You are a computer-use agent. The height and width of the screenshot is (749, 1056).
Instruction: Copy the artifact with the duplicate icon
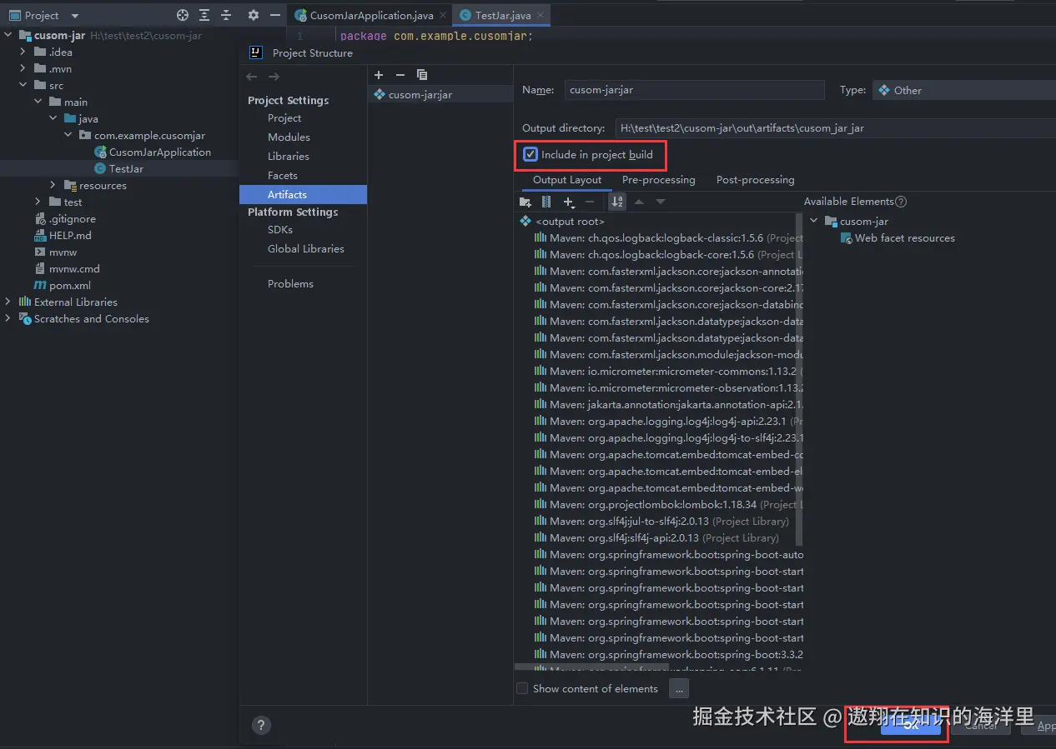(422, 75)
